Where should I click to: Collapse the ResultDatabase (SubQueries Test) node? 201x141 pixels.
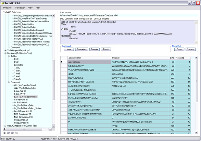click(x=5, y=126)
